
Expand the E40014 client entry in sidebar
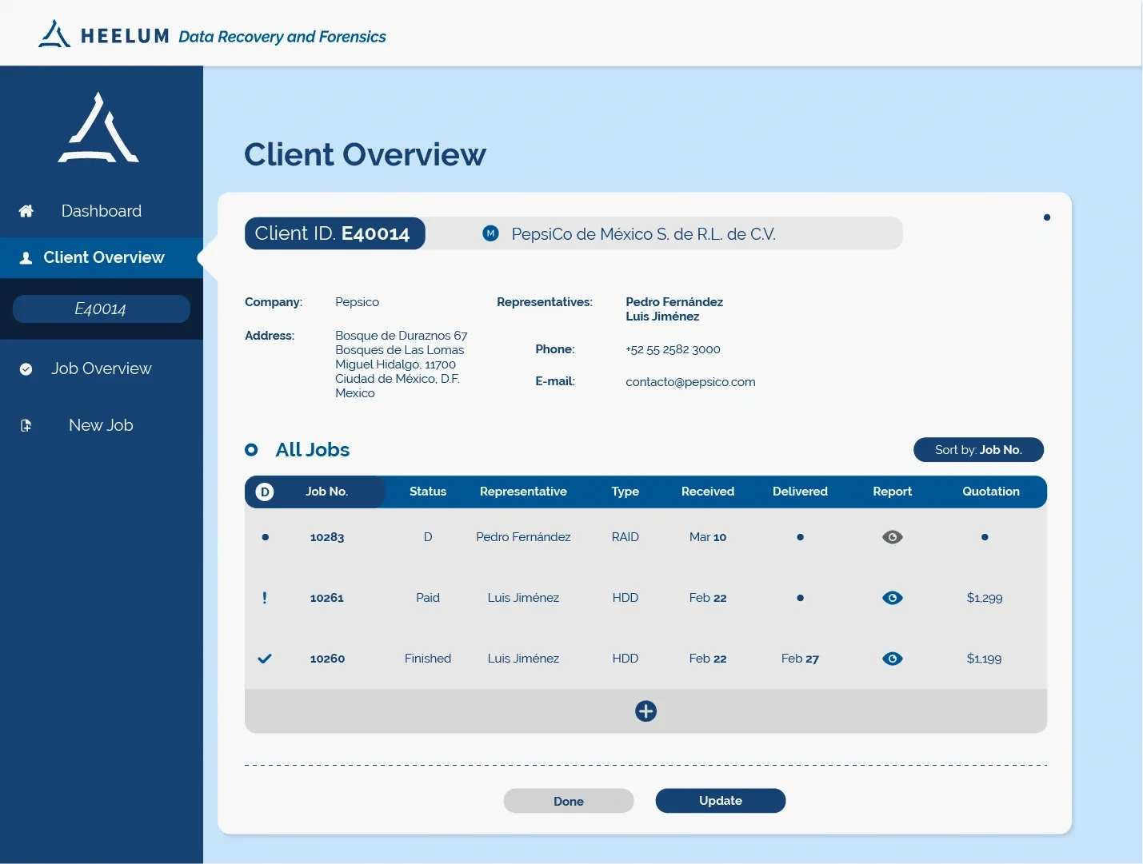click(x=101, y=309)
